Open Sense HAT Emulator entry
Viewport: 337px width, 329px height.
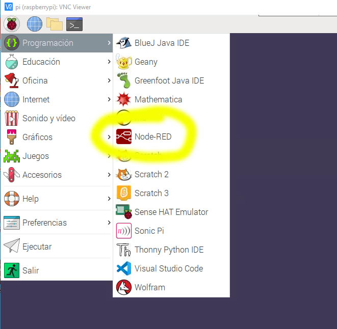point(171,212)
